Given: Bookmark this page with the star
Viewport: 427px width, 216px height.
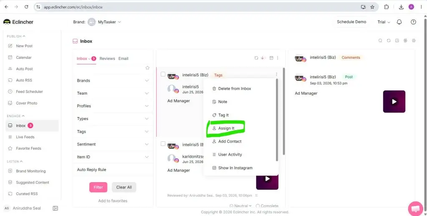Looking at the screenshot, I should [x=372, y=7].
